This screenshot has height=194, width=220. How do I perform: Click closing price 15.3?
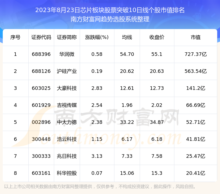(x=157, y=173)
